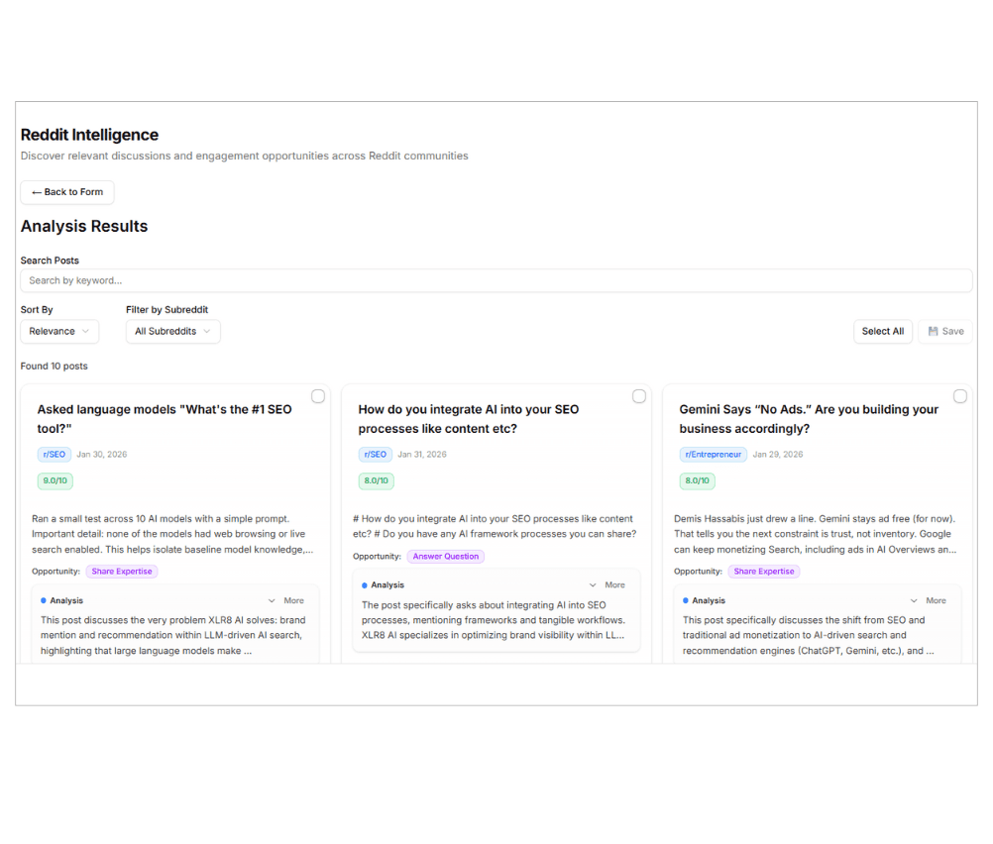993x844 pixels.
Task: Select the checkbox on the AI SEO processes post
Action: 638,395
